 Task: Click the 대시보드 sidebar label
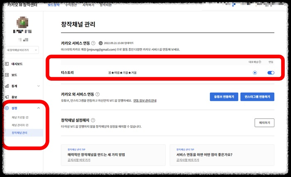pyautogui.click(x=17, y=64)
